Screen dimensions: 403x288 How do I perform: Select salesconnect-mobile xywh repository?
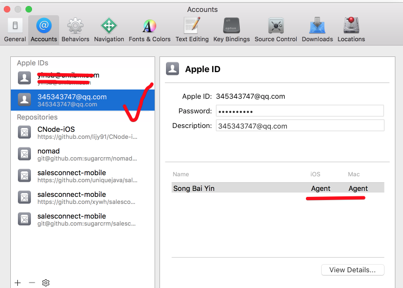pos(82,198)
